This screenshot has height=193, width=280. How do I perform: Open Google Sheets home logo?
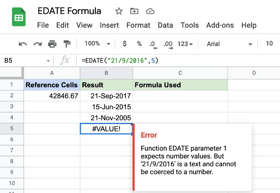(19, 17)
